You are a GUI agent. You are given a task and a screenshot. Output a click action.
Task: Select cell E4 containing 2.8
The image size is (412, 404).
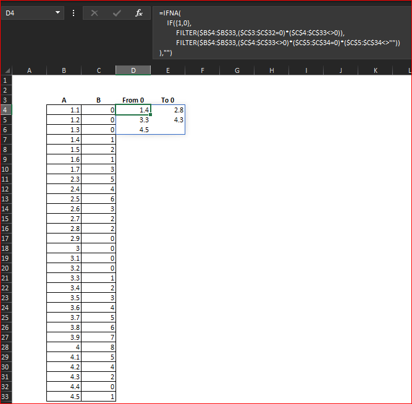(168, 110)
